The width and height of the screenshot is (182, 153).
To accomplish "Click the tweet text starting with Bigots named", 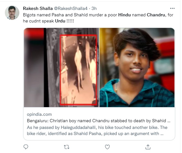I will pyautogui.click(x=98, y=18).
